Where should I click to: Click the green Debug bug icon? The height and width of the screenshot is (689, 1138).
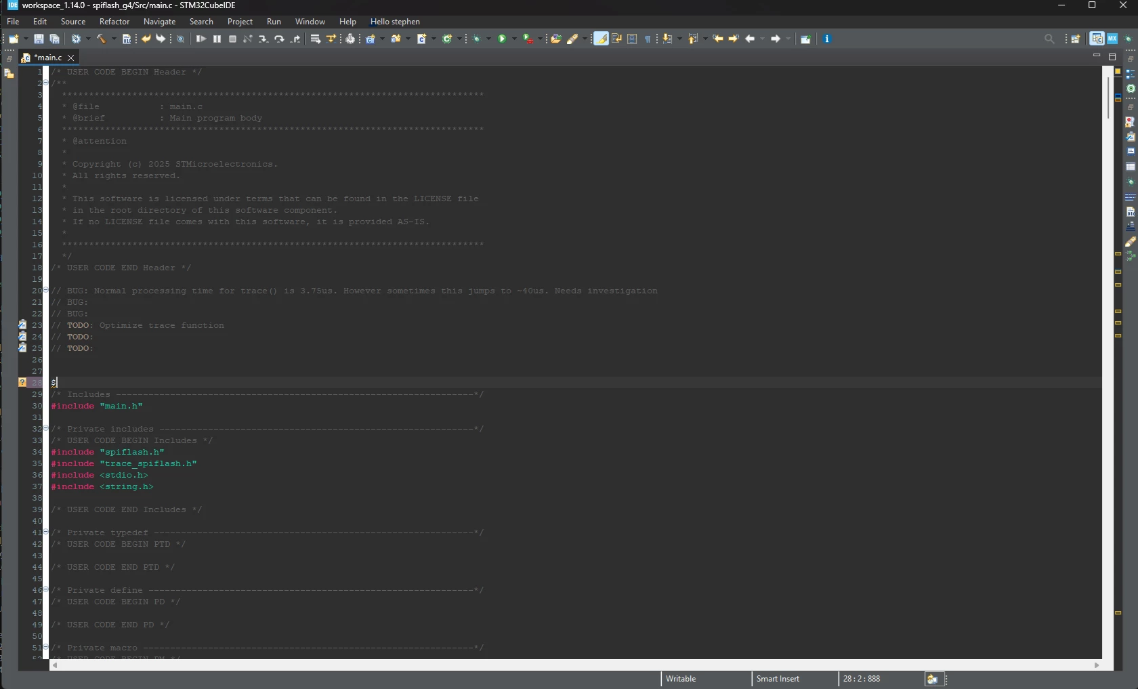[x=477, y=39]
